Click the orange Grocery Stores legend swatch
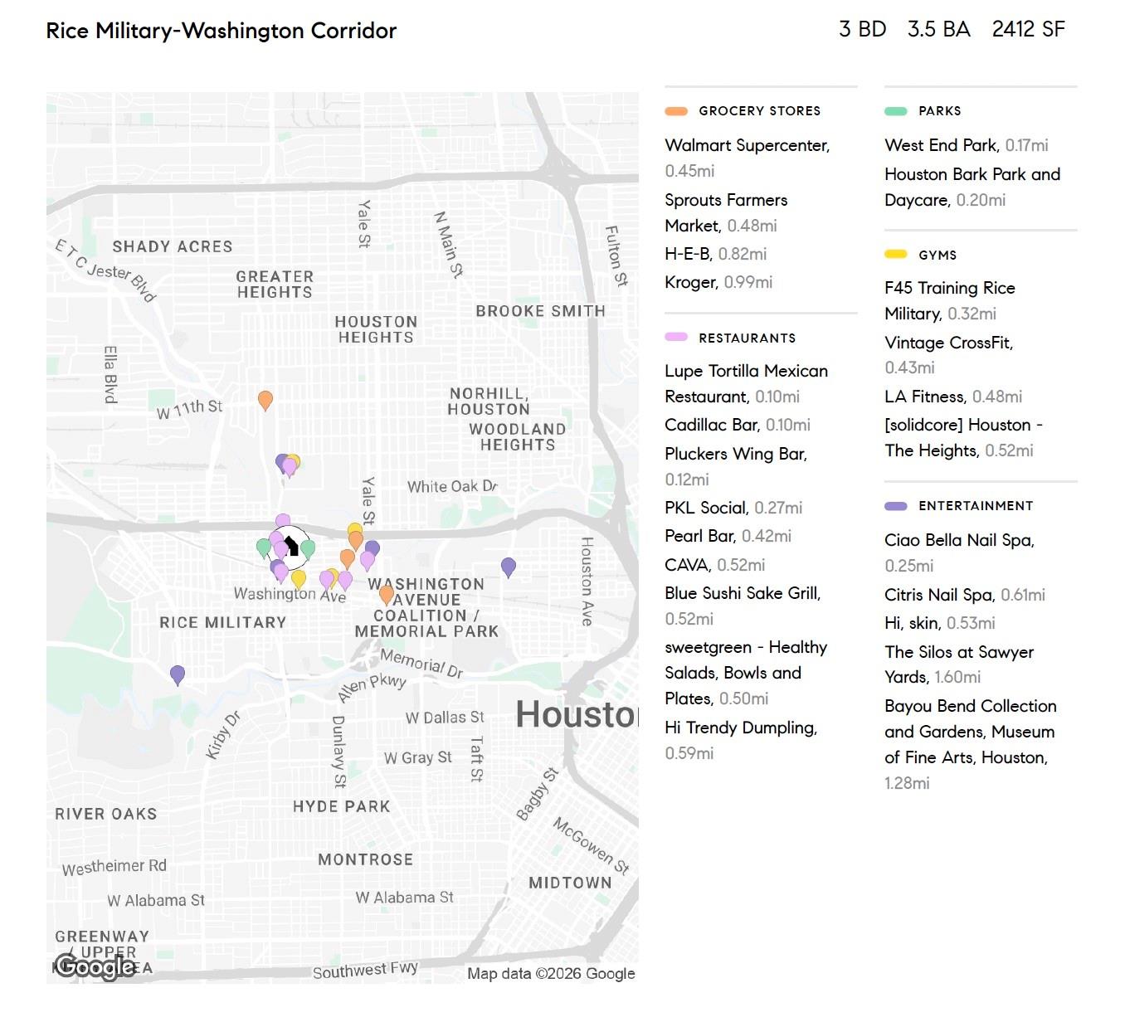 (x=676, y=111)
